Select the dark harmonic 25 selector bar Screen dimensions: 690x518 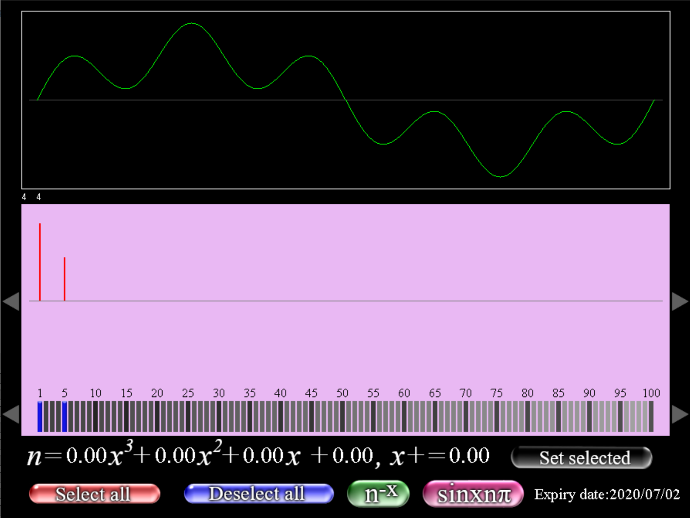pos(188,417)
